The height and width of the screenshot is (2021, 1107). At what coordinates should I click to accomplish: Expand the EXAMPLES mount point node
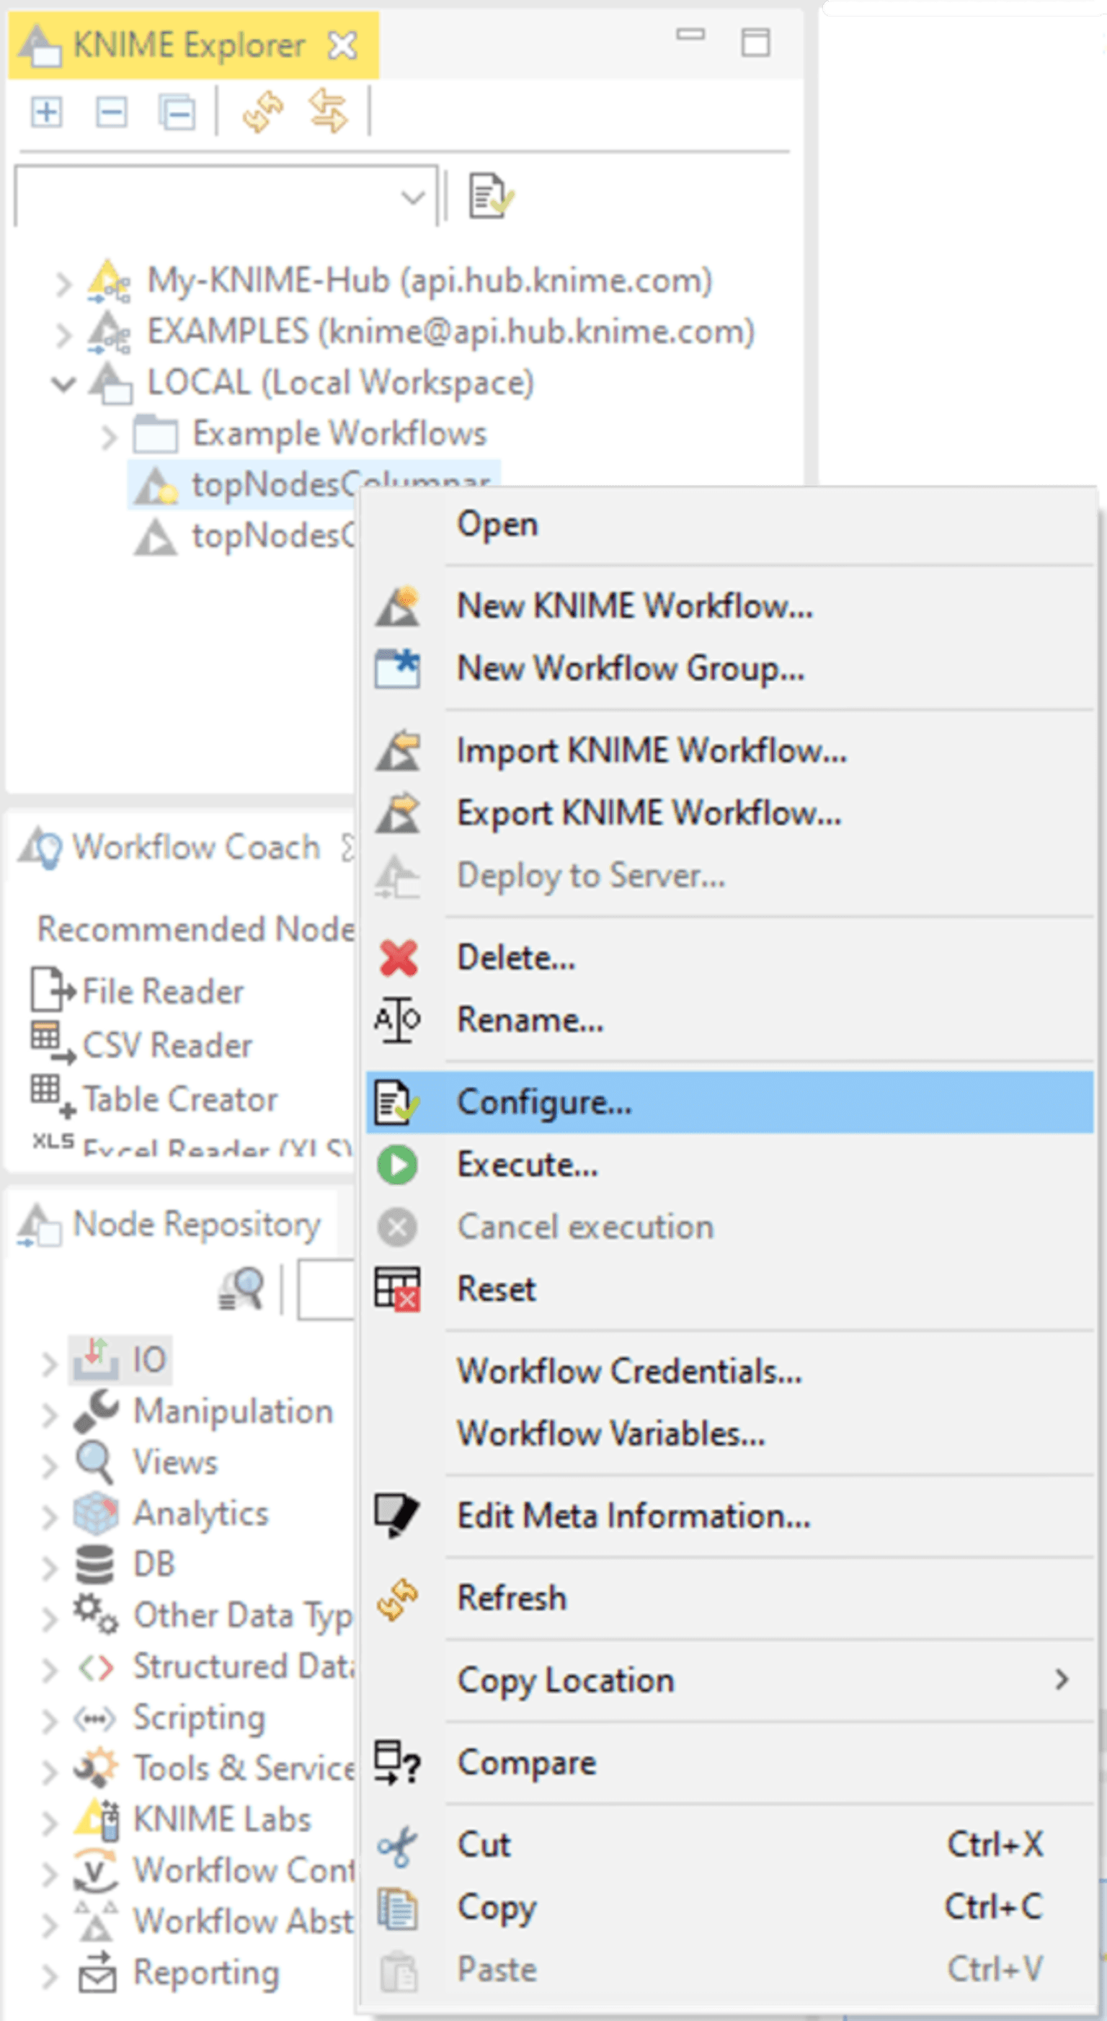tap(63, 334)
